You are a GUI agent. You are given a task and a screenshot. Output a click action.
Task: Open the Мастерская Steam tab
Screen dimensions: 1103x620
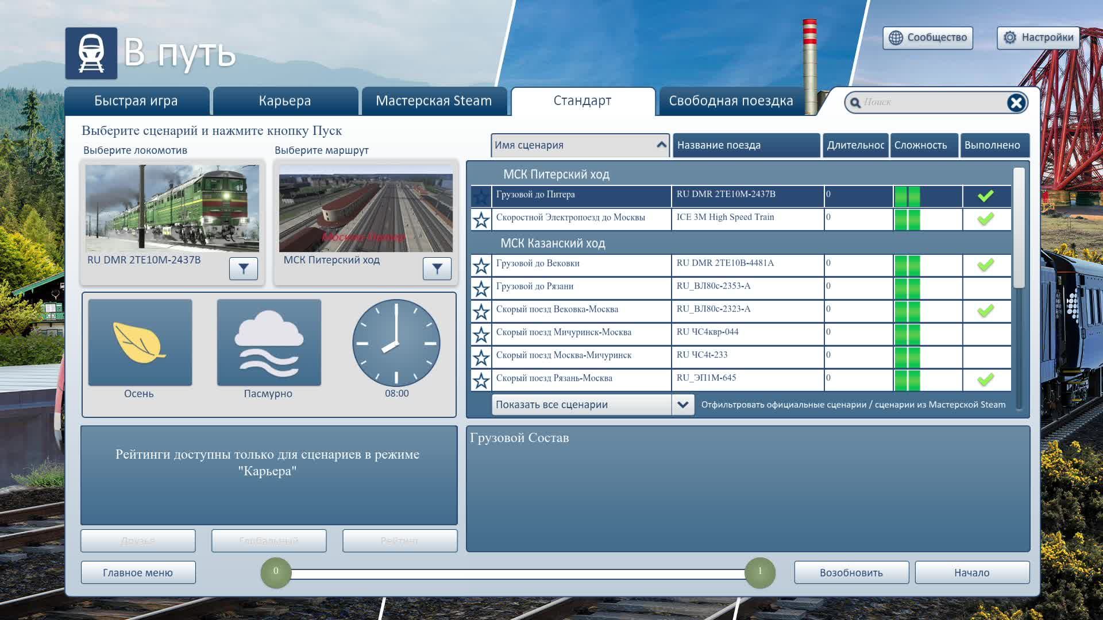point(434,100)
